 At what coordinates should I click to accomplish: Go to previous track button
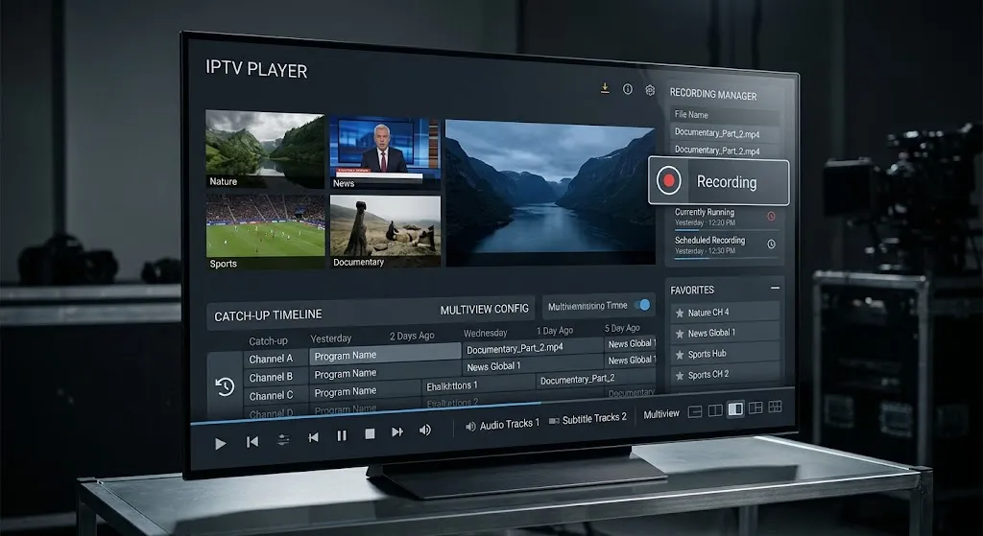tap(314, 437)
